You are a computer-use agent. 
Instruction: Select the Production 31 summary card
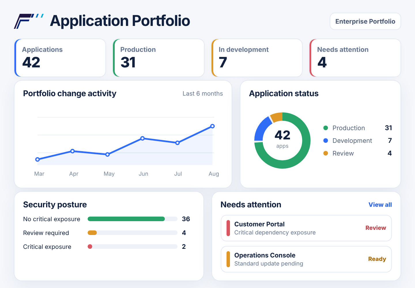159,58
